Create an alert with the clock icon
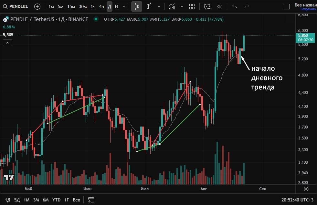 [207, 6]
